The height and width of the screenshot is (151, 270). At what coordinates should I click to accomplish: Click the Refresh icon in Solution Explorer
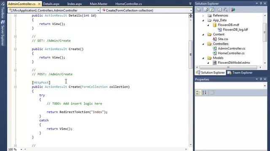click(x=212, y=10)
